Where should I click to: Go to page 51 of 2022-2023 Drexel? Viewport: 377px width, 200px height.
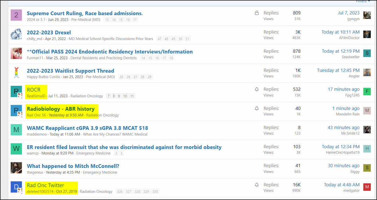point(187,39)
